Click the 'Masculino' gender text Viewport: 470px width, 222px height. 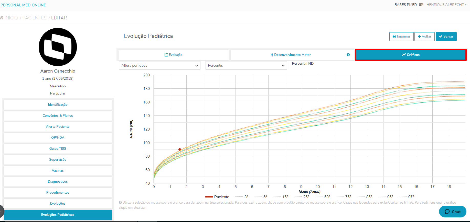[58, 86]
